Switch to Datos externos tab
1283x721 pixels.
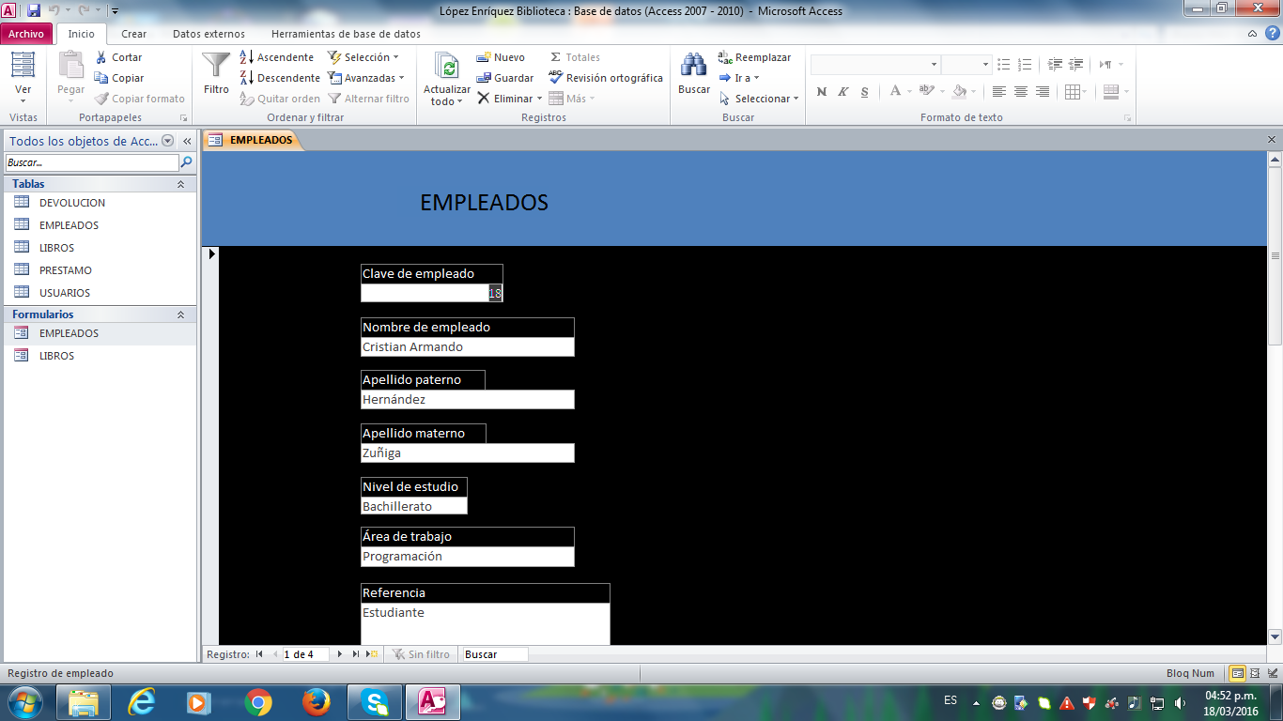tap(209, 34)
